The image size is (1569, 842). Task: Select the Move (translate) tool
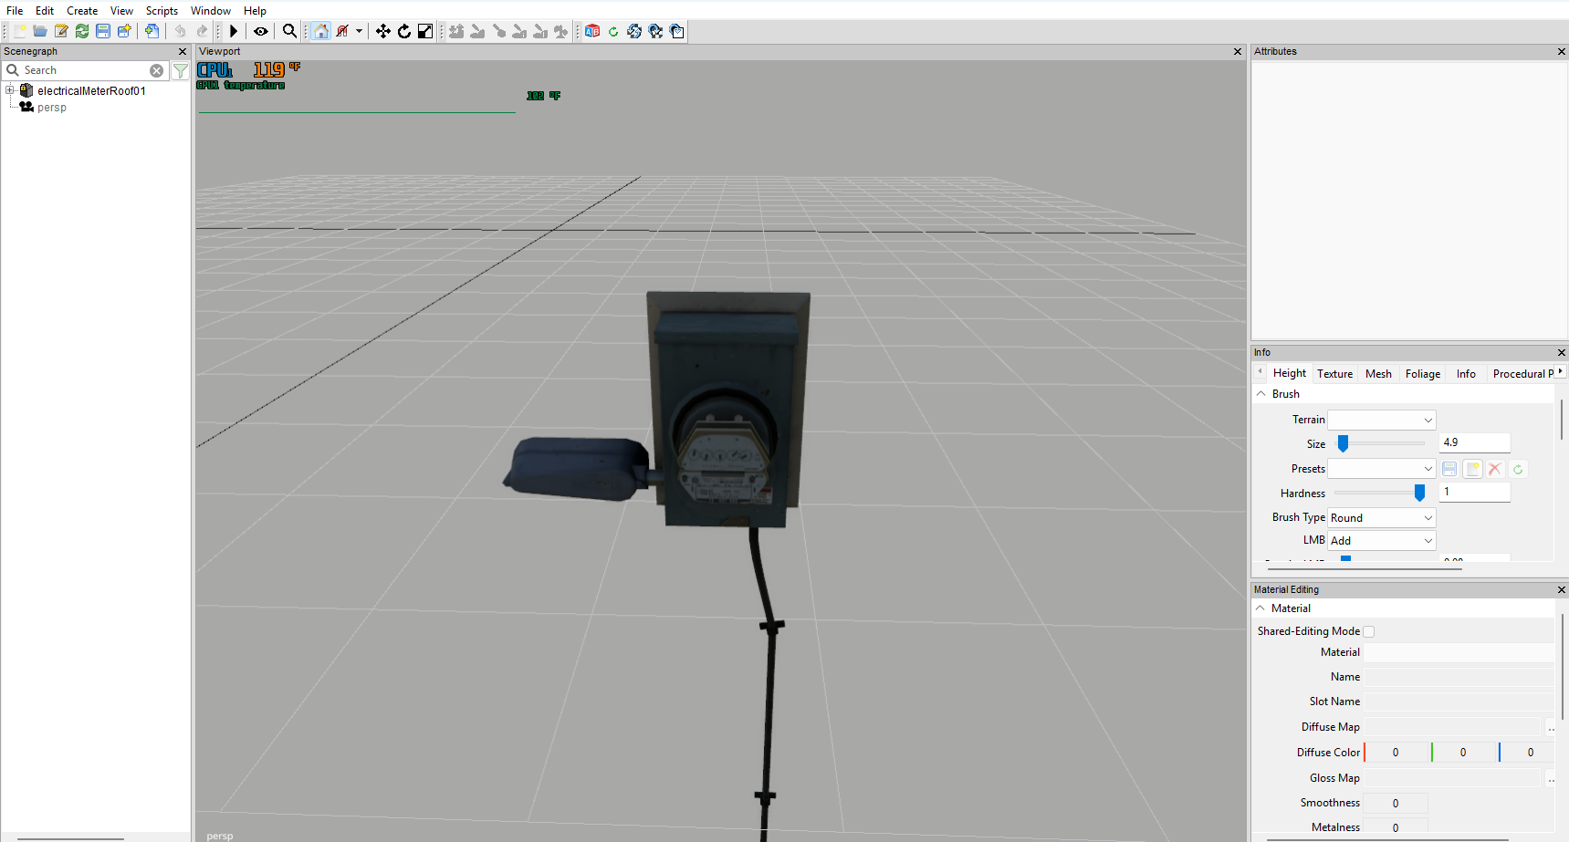tap(383, 31)
